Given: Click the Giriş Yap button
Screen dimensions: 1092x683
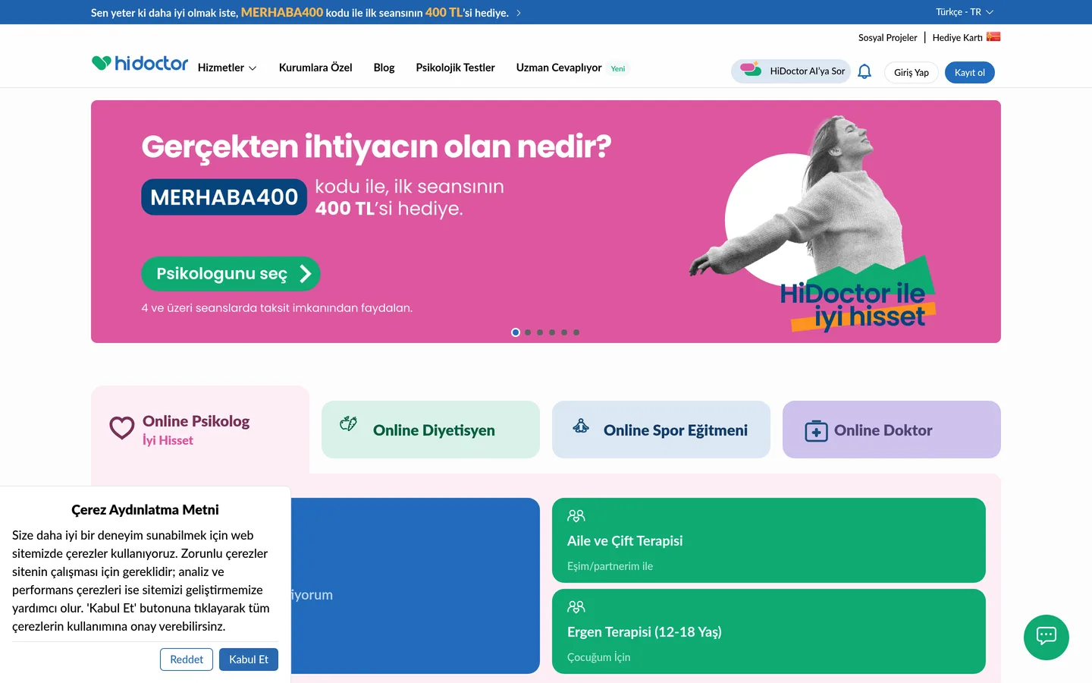Looking at the screenshot, I should (912, 72).
